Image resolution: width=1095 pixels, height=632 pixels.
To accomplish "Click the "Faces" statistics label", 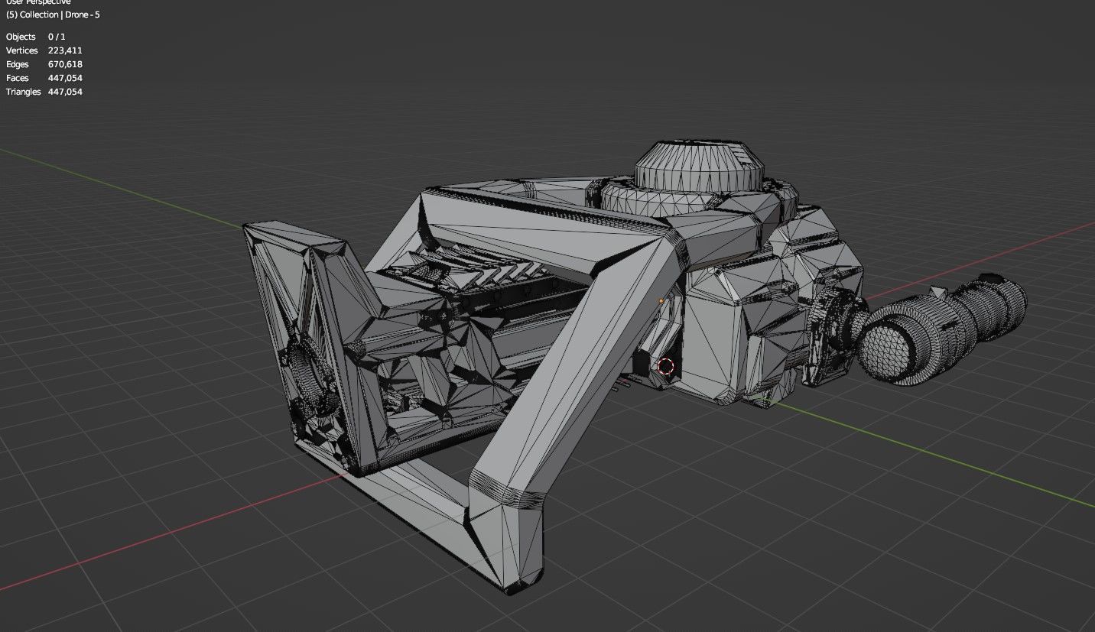I will tap(18, 78).
